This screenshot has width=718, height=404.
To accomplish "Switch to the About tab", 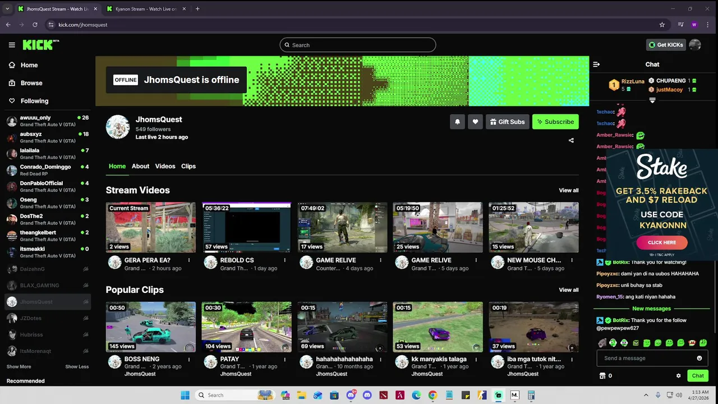I will pyautogui.click(x=140, y=166).
